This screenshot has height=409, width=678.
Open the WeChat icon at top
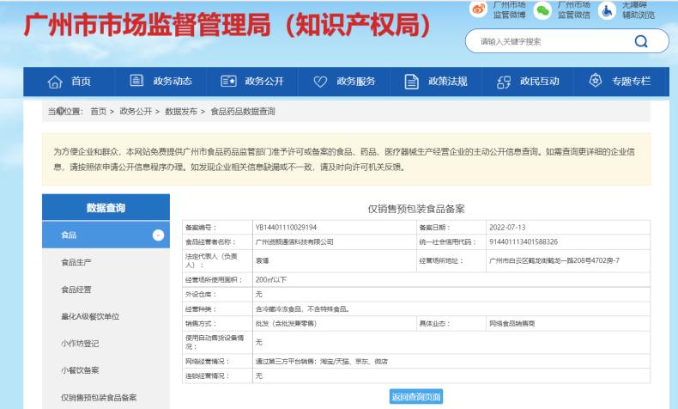pos(542,10)
